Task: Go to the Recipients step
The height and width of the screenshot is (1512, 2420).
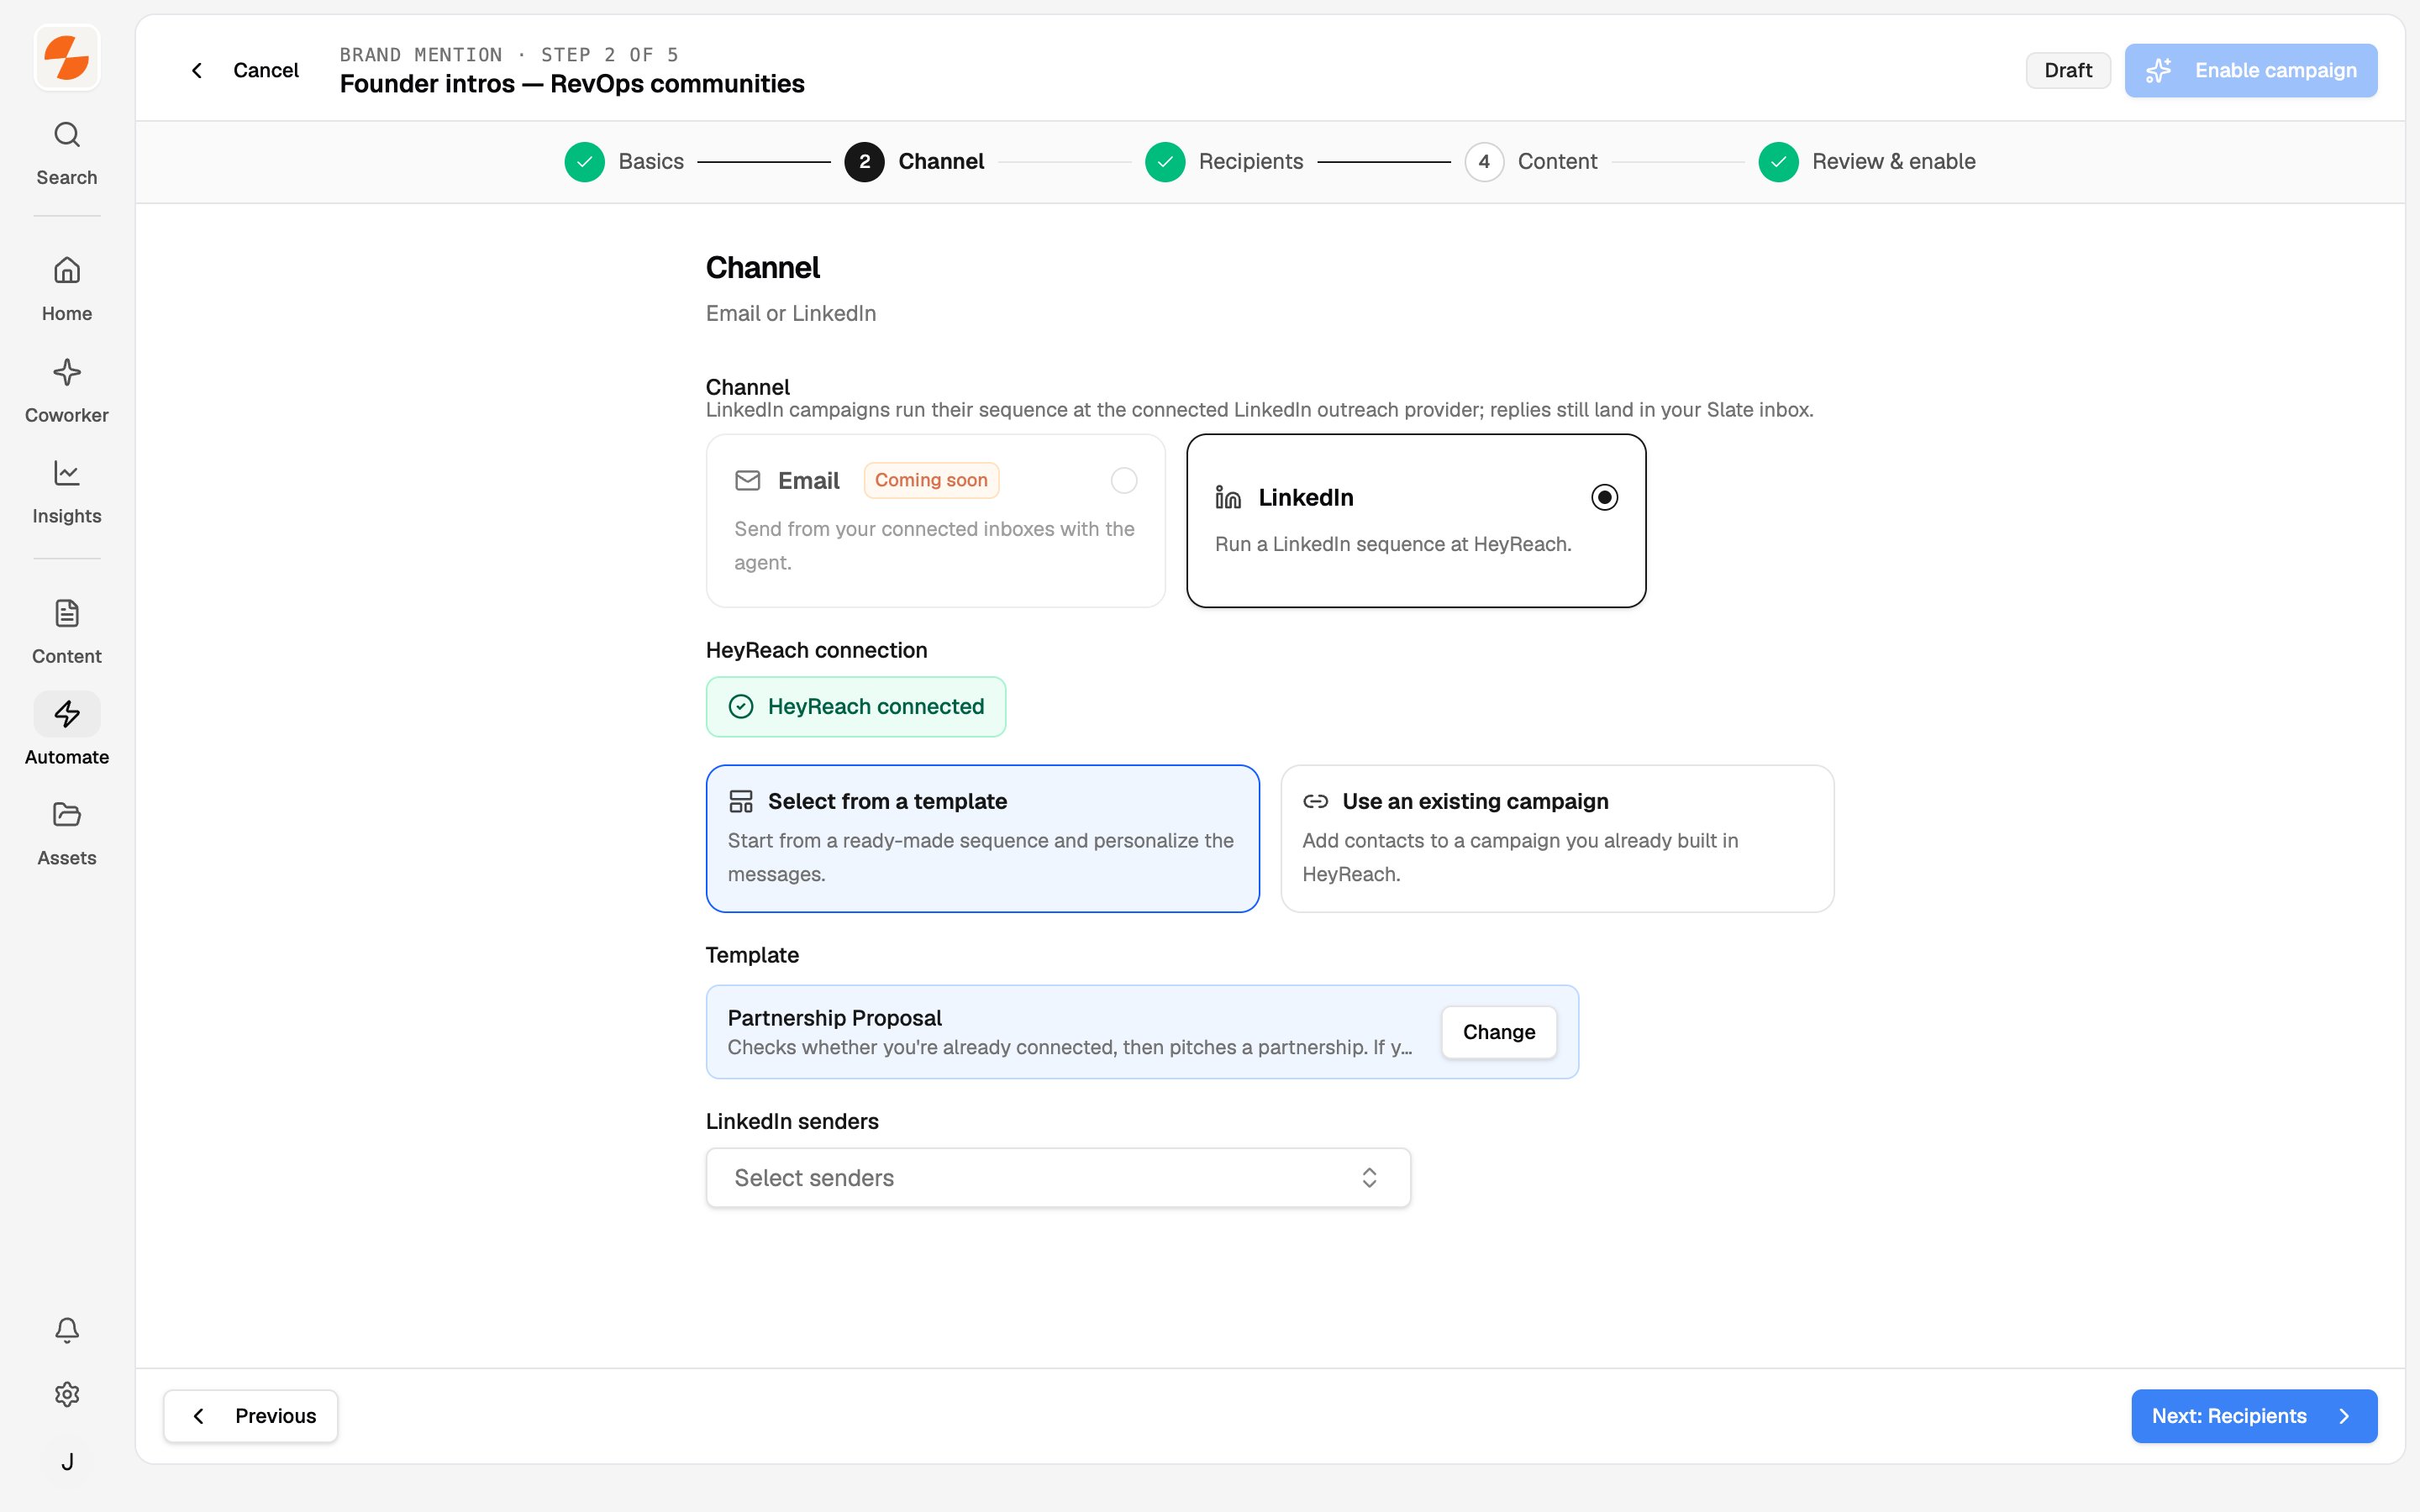Action: tap(1224, 162)
